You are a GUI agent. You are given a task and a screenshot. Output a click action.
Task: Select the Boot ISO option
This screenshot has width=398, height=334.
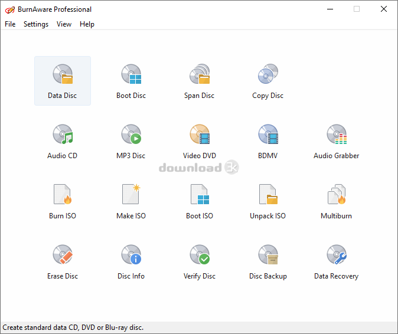tap(199, 201)
